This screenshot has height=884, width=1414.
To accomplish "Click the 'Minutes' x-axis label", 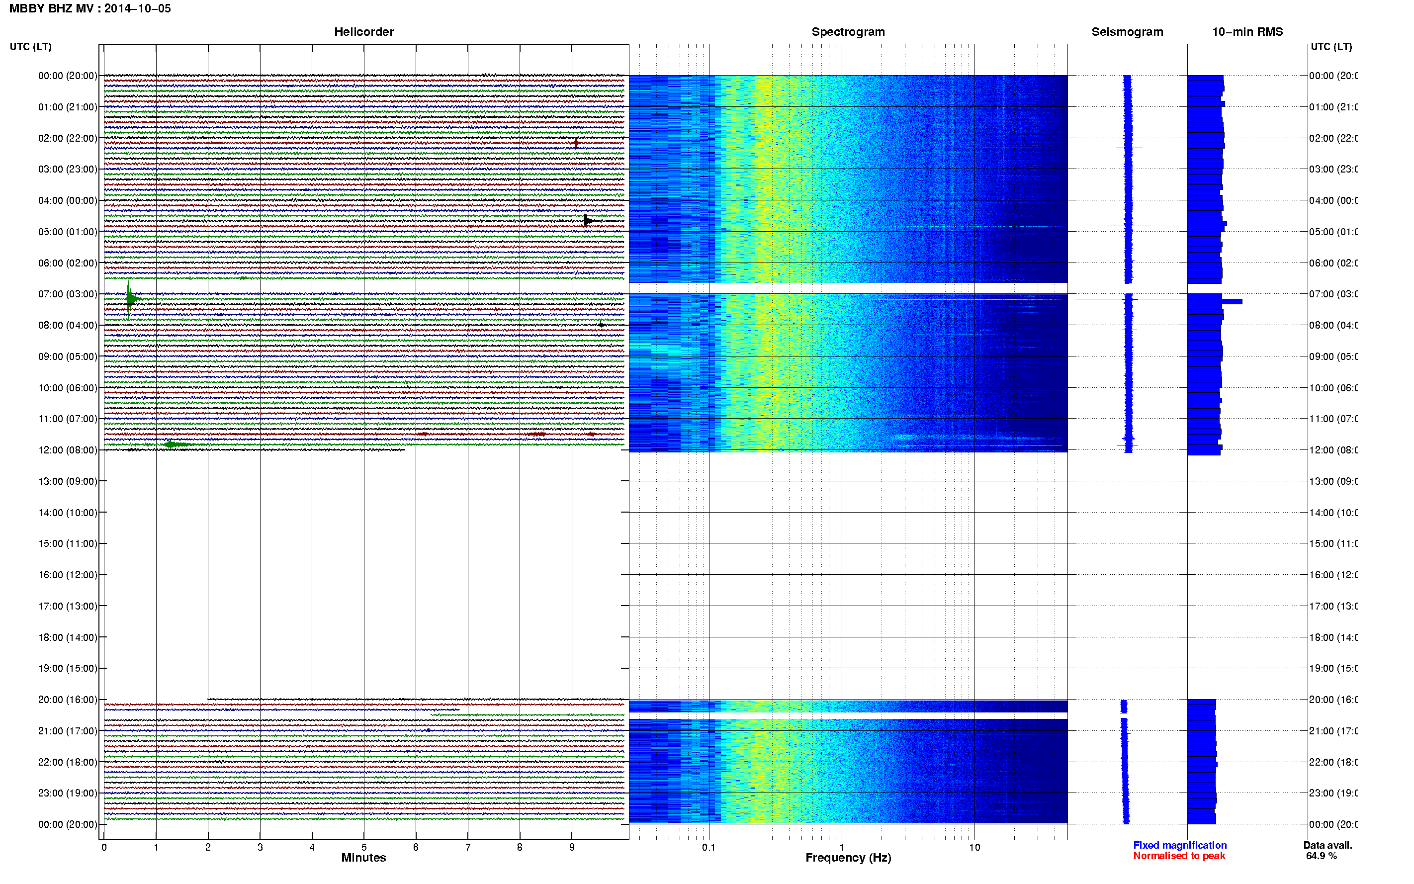I will pos(363,858).
